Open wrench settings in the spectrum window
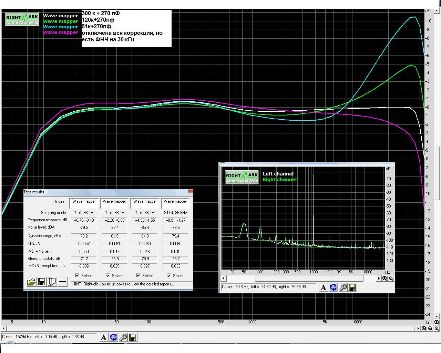The height and width of the screenshot is (353, 441). [343, 288]
